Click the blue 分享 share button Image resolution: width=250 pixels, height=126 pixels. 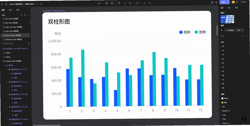tap(223, 2)
